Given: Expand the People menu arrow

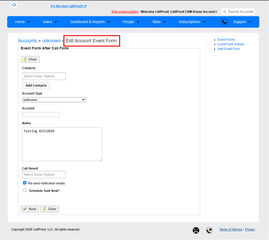Looking at the screenshot, I should [138, 22].
